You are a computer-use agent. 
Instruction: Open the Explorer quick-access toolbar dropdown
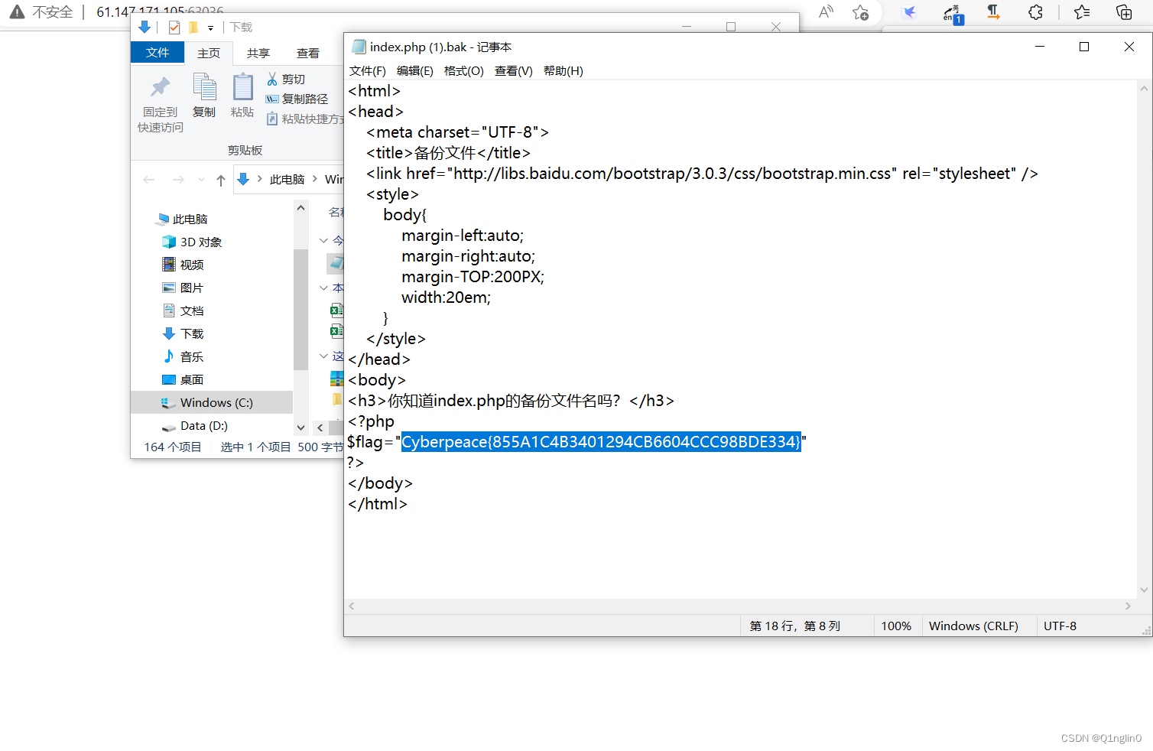click(x=210, y=28)
